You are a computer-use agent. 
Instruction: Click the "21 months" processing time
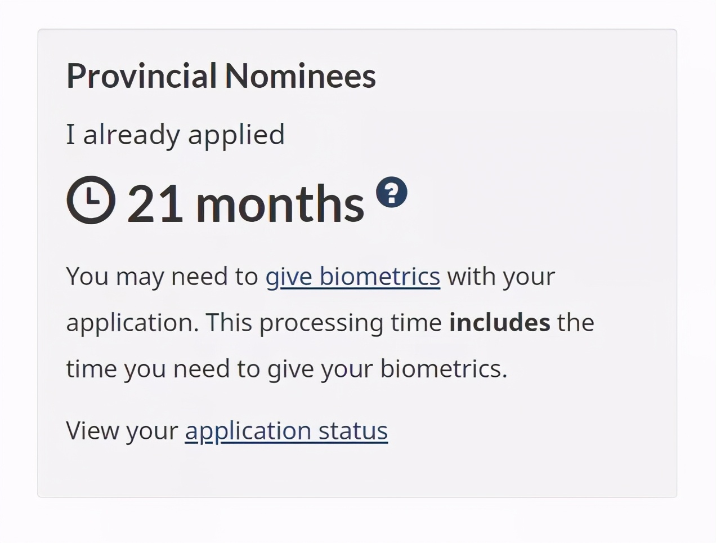(x=246, y=203)
